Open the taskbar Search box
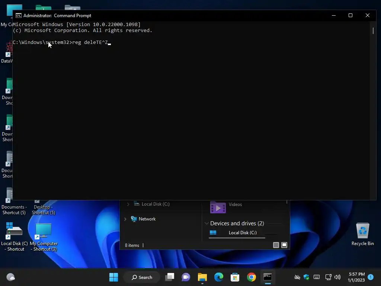This screenshot has height=286, width=381. coord(142,277)
